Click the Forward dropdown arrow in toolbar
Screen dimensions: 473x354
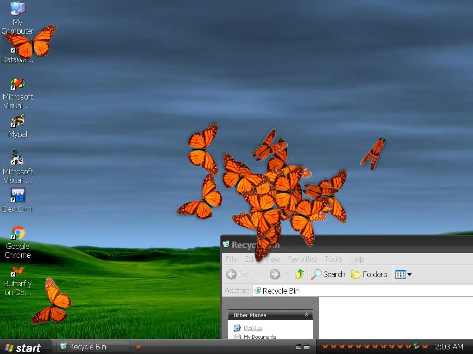point(286,274)
